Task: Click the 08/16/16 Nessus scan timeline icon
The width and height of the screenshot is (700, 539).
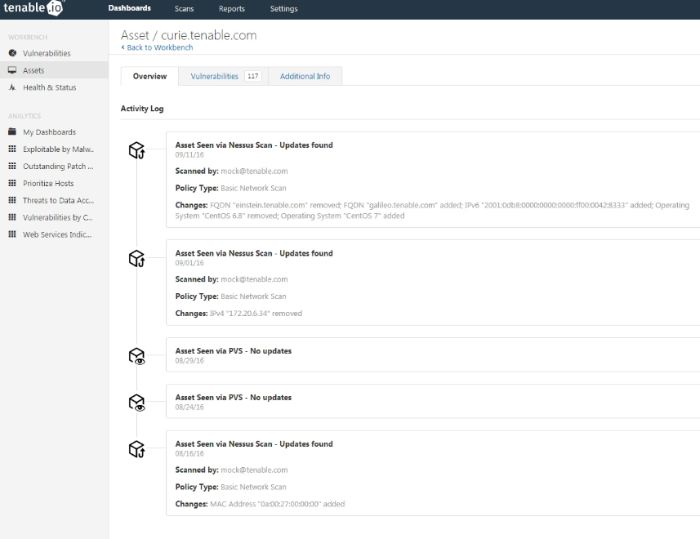Action: (x=136, y=449)
